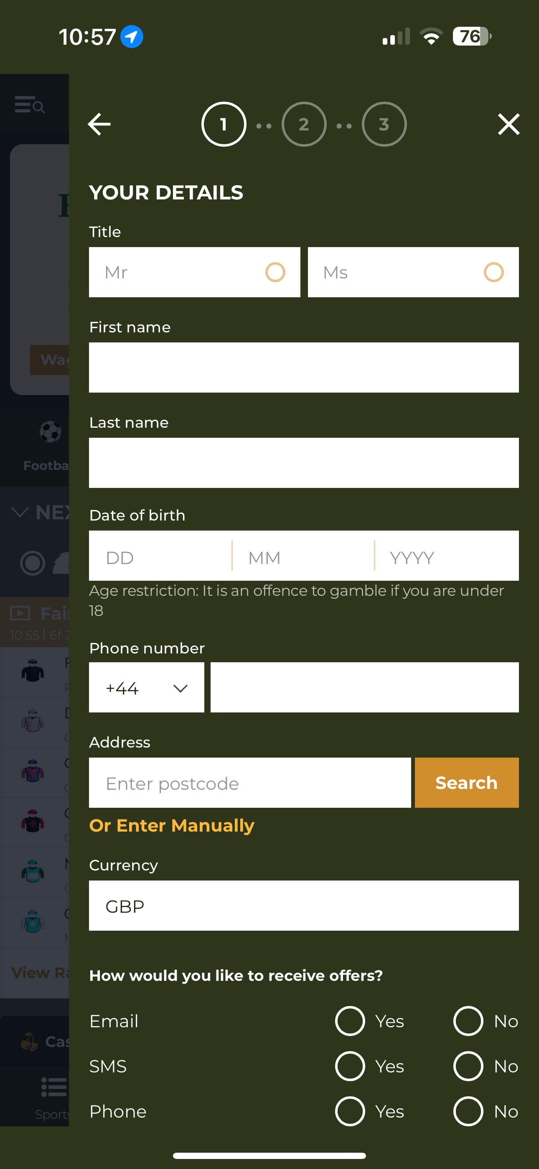The height and width of the screenshot is (1169, 539).
Task: Open the +44 country code dropdown
Action: click(x=146, y=687)
